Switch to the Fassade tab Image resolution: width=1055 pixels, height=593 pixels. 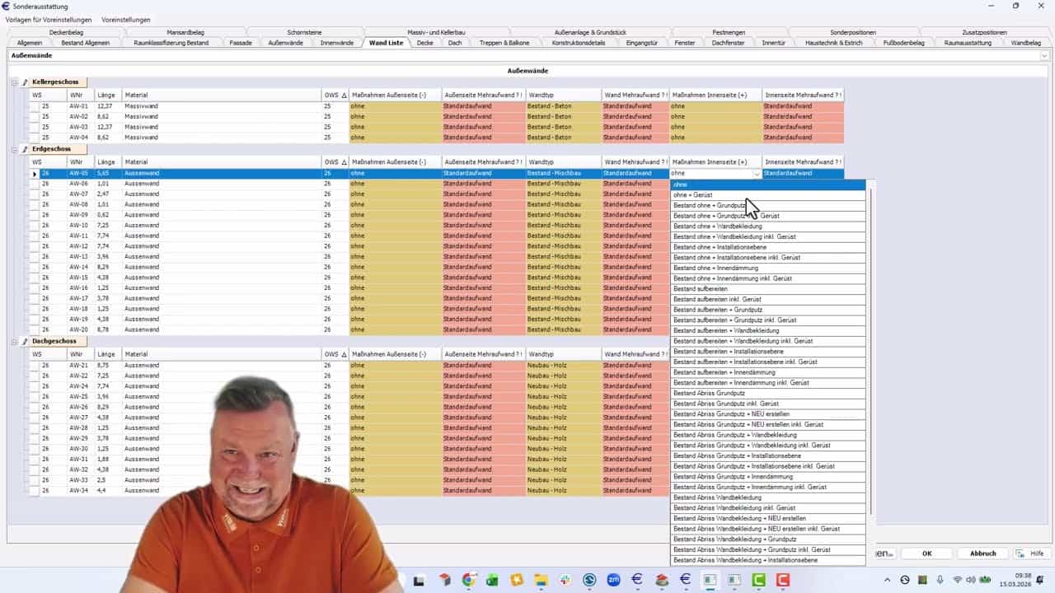point(241,42)
